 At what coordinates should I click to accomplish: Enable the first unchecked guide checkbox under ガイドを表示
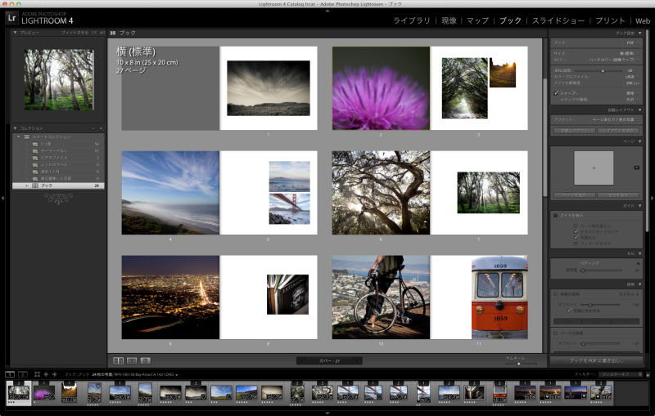point(576,226)
